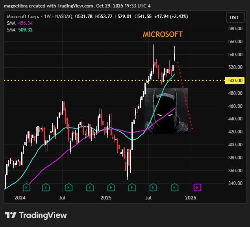
Task: Select the orange MICROSOFT text annotation
Action: [163, 35]
